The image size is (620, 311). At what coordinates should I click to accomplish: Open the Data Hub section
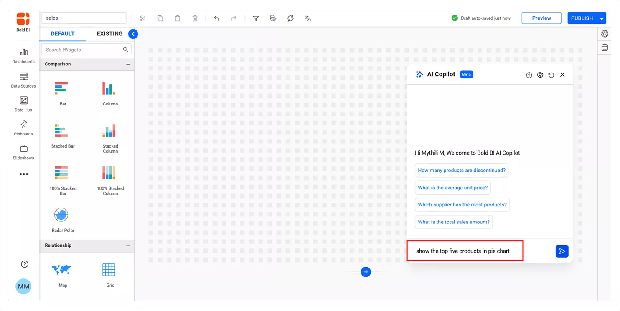coord(23,104)
